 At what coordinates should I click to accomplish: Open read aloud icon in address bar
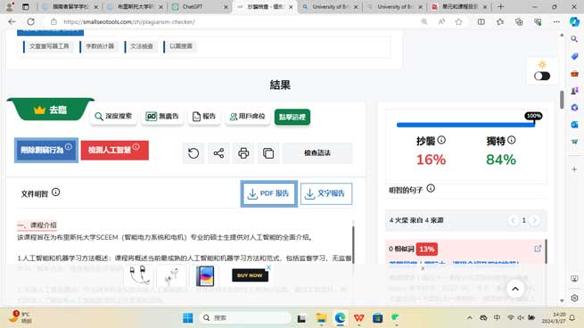(x=441, y=22)
